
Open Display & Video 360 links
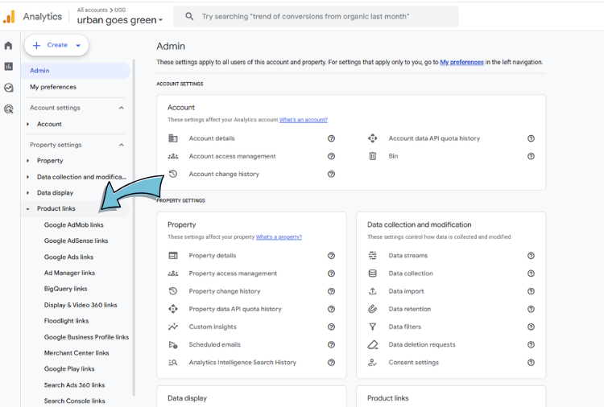81,305
